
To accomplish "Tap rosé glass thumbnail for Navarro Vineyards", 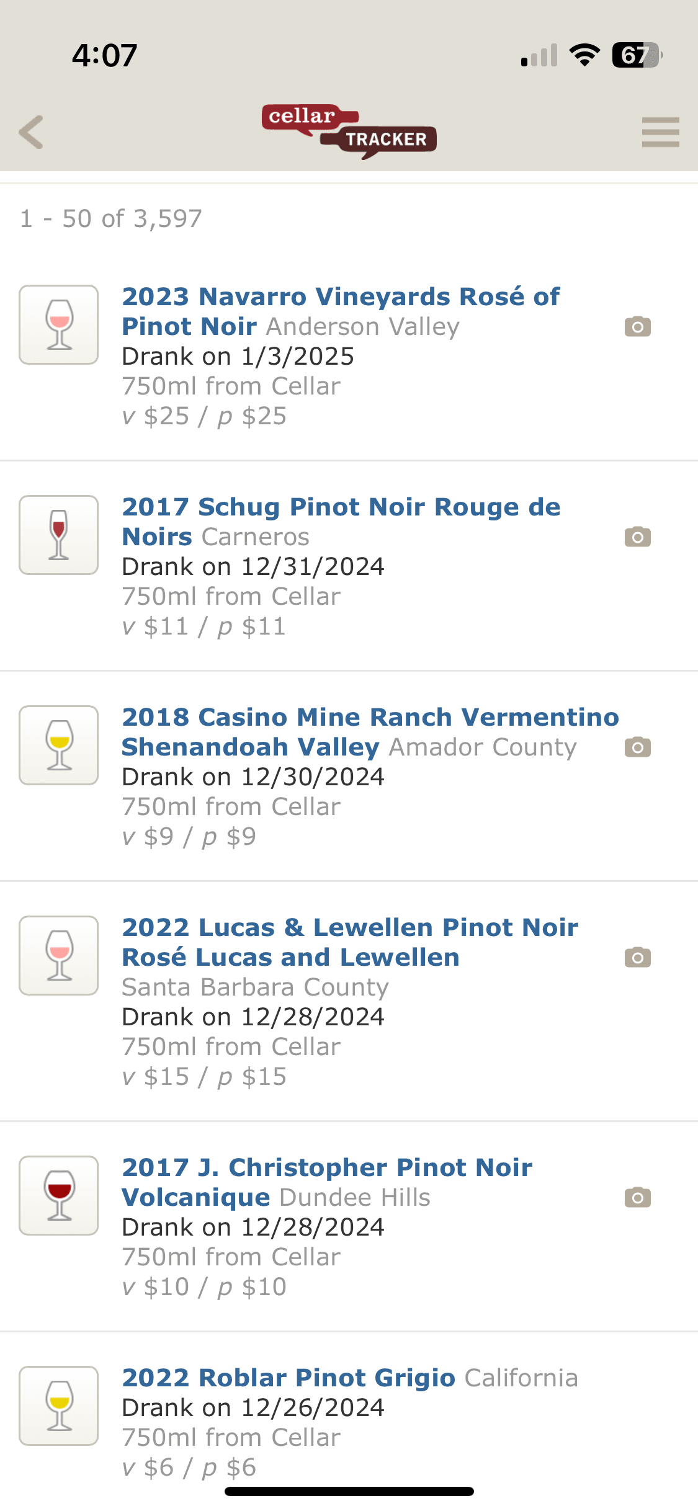I will pos(59,324).
